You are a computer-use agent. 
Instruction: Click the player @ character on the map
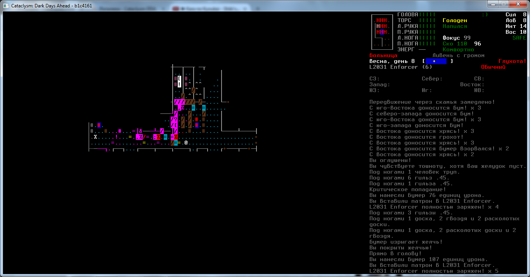pyautogui.click(x=186, y=143)
